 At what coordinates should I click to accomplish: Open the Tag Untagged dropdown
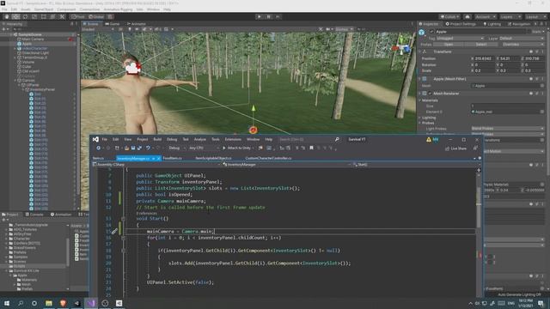[x=461, y=38]
